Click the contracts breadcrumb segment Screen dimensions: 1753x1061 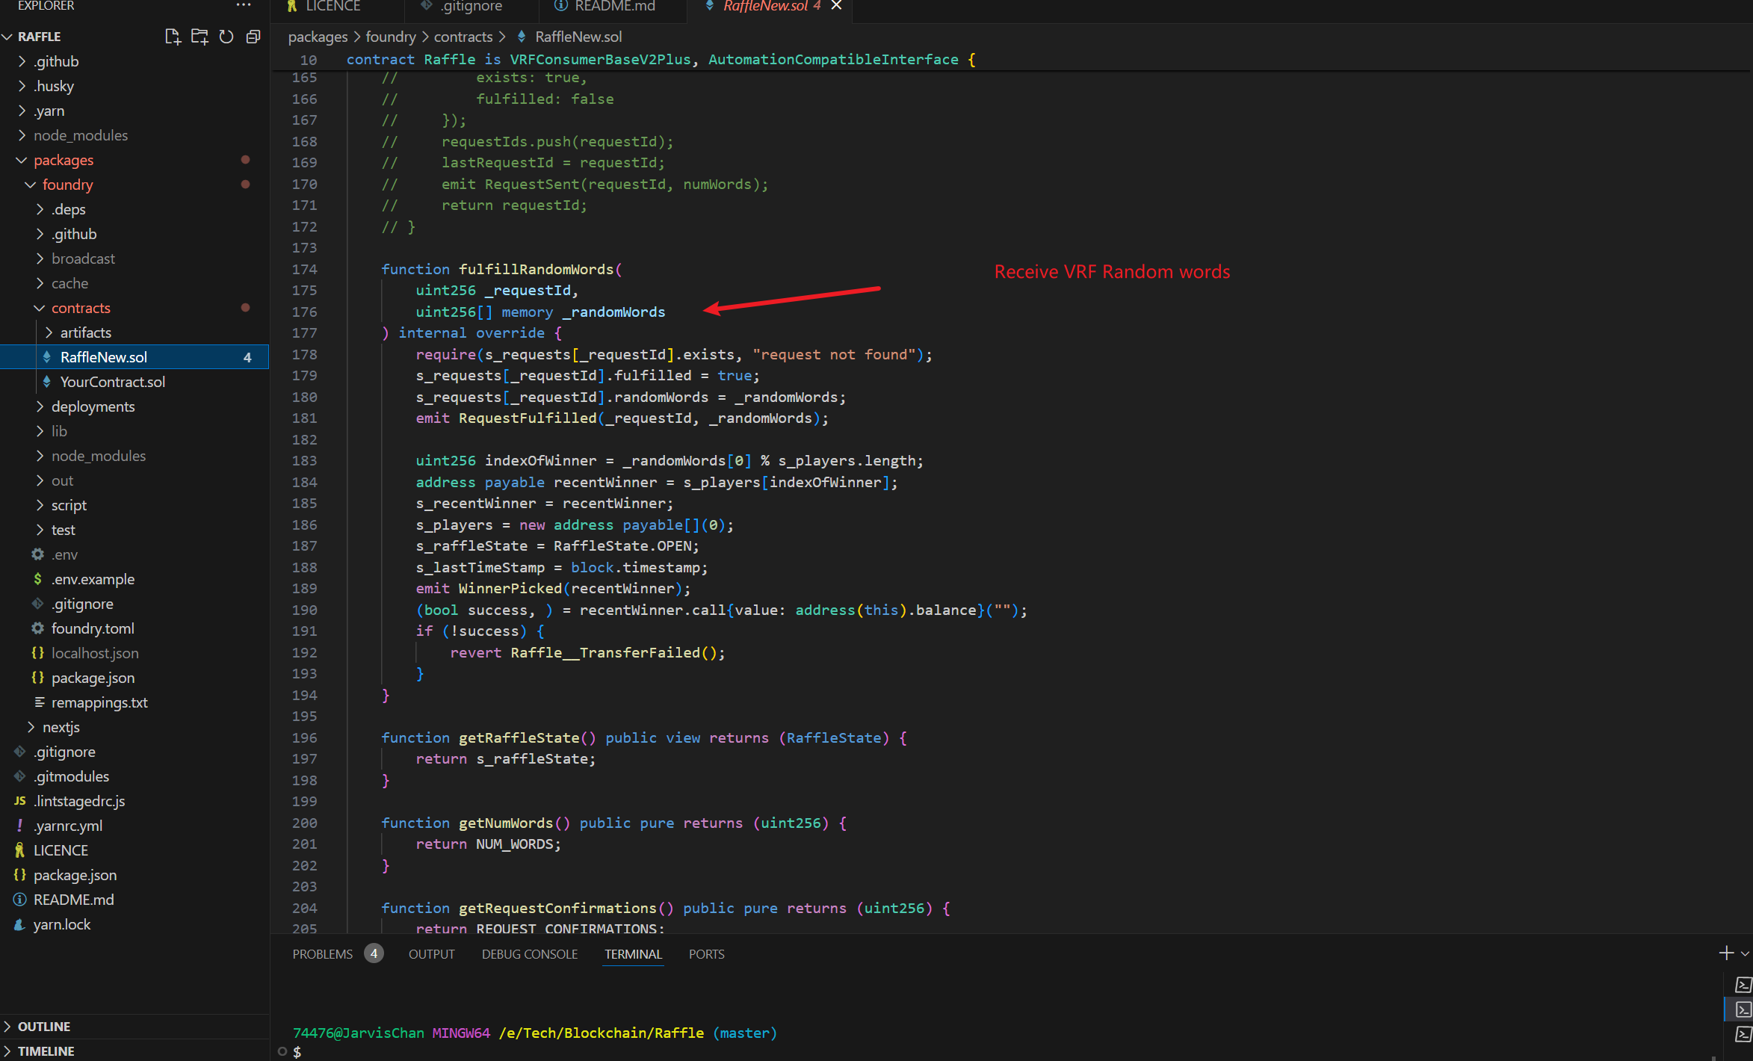click(463, 37)
